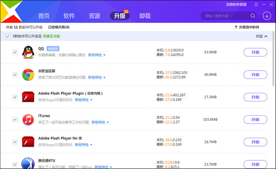Uncheck Adobe Flash Player Plugin checkbox
Screen dimensions: 276x169
tap(15, 97)
